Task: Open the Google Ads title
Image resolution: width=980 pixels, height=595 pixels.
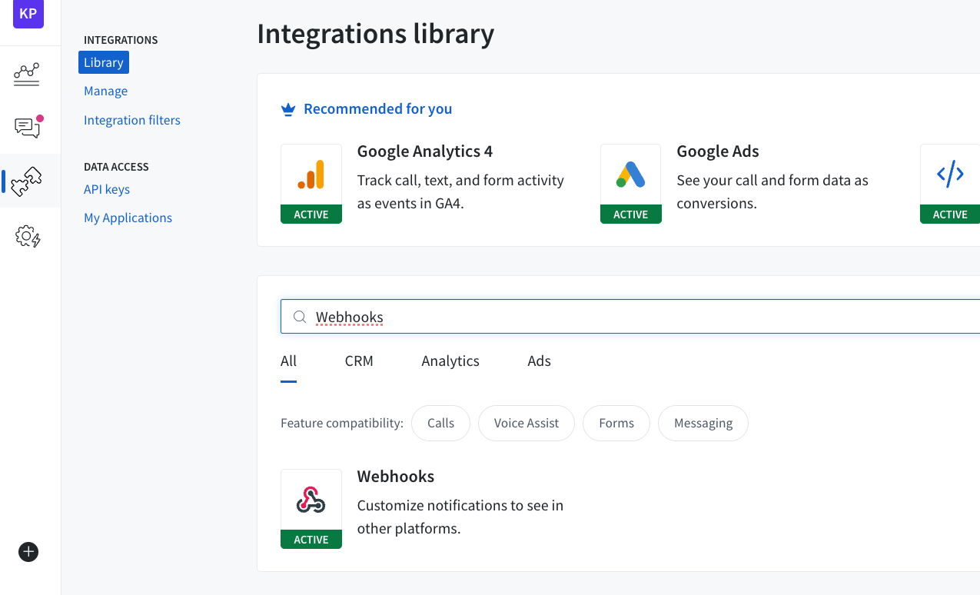Action: (718, 151)
